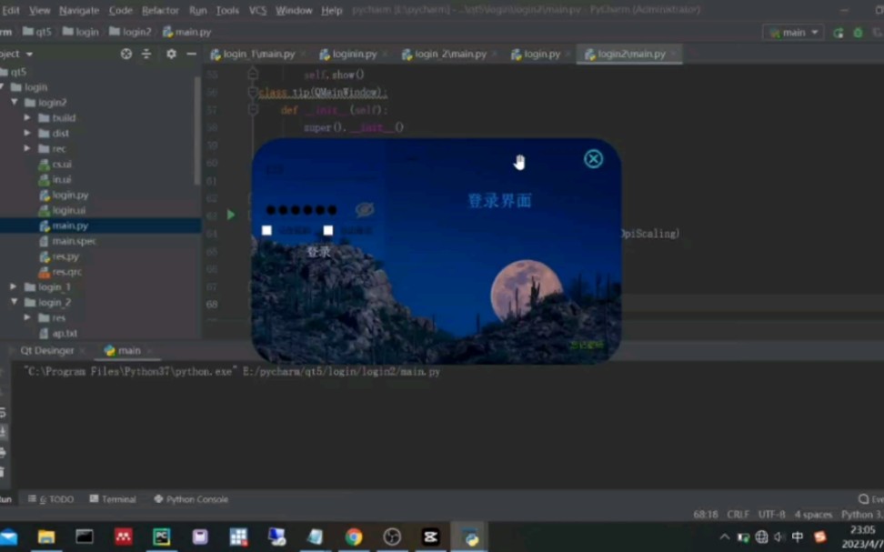Select in.ui in project tree
The height and width of the screenshot is (552, 884).
62,179
